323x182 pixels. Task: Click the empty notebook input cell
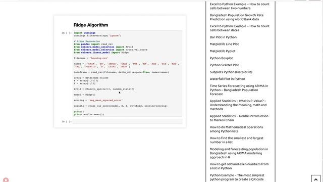click(127, 121)
